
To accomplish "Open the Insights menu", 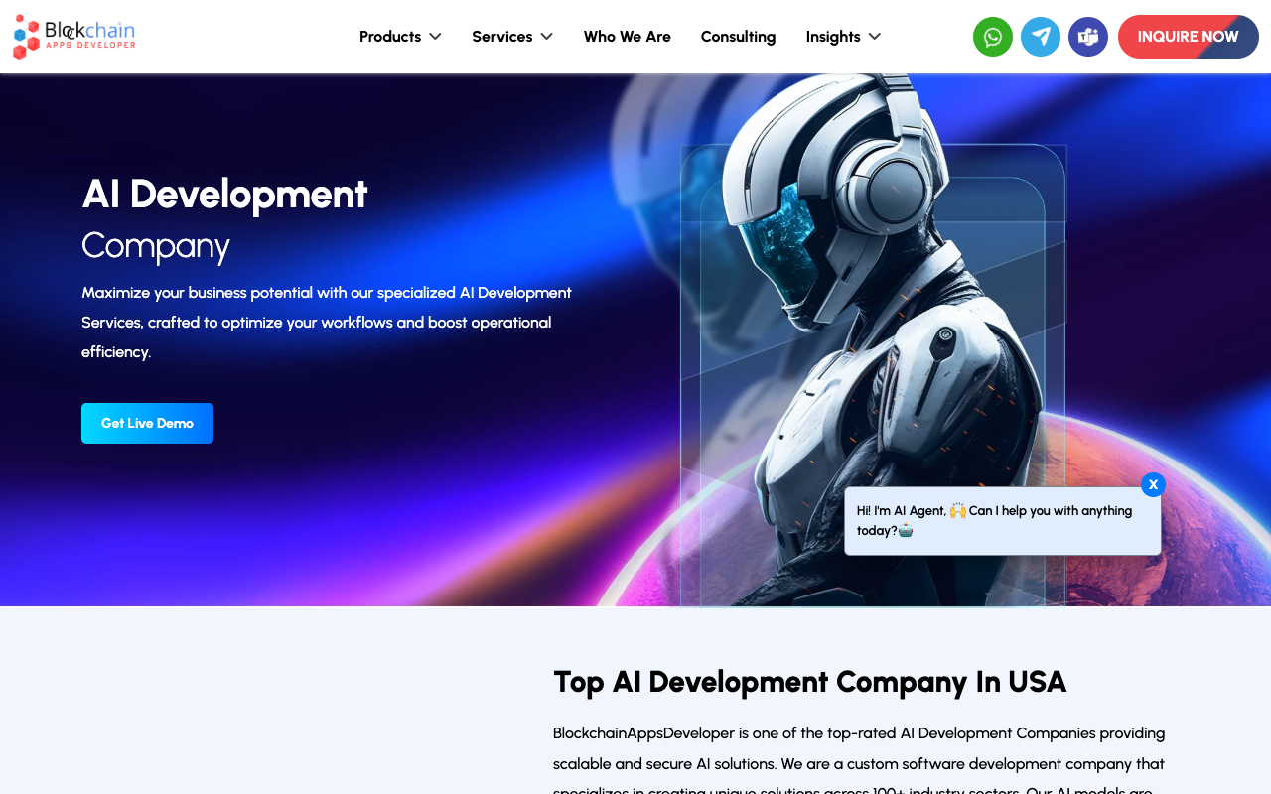I will (x=833, y=37).
